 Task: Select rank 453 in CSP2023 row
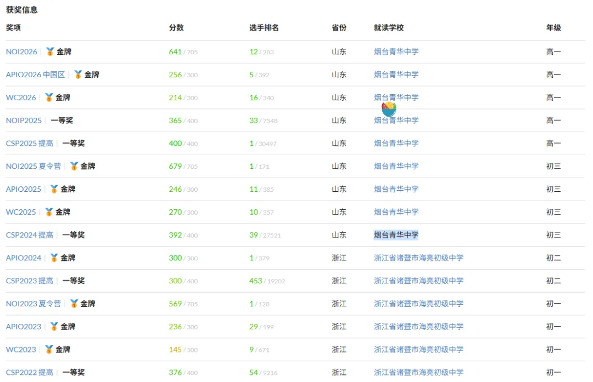point(256,281)
